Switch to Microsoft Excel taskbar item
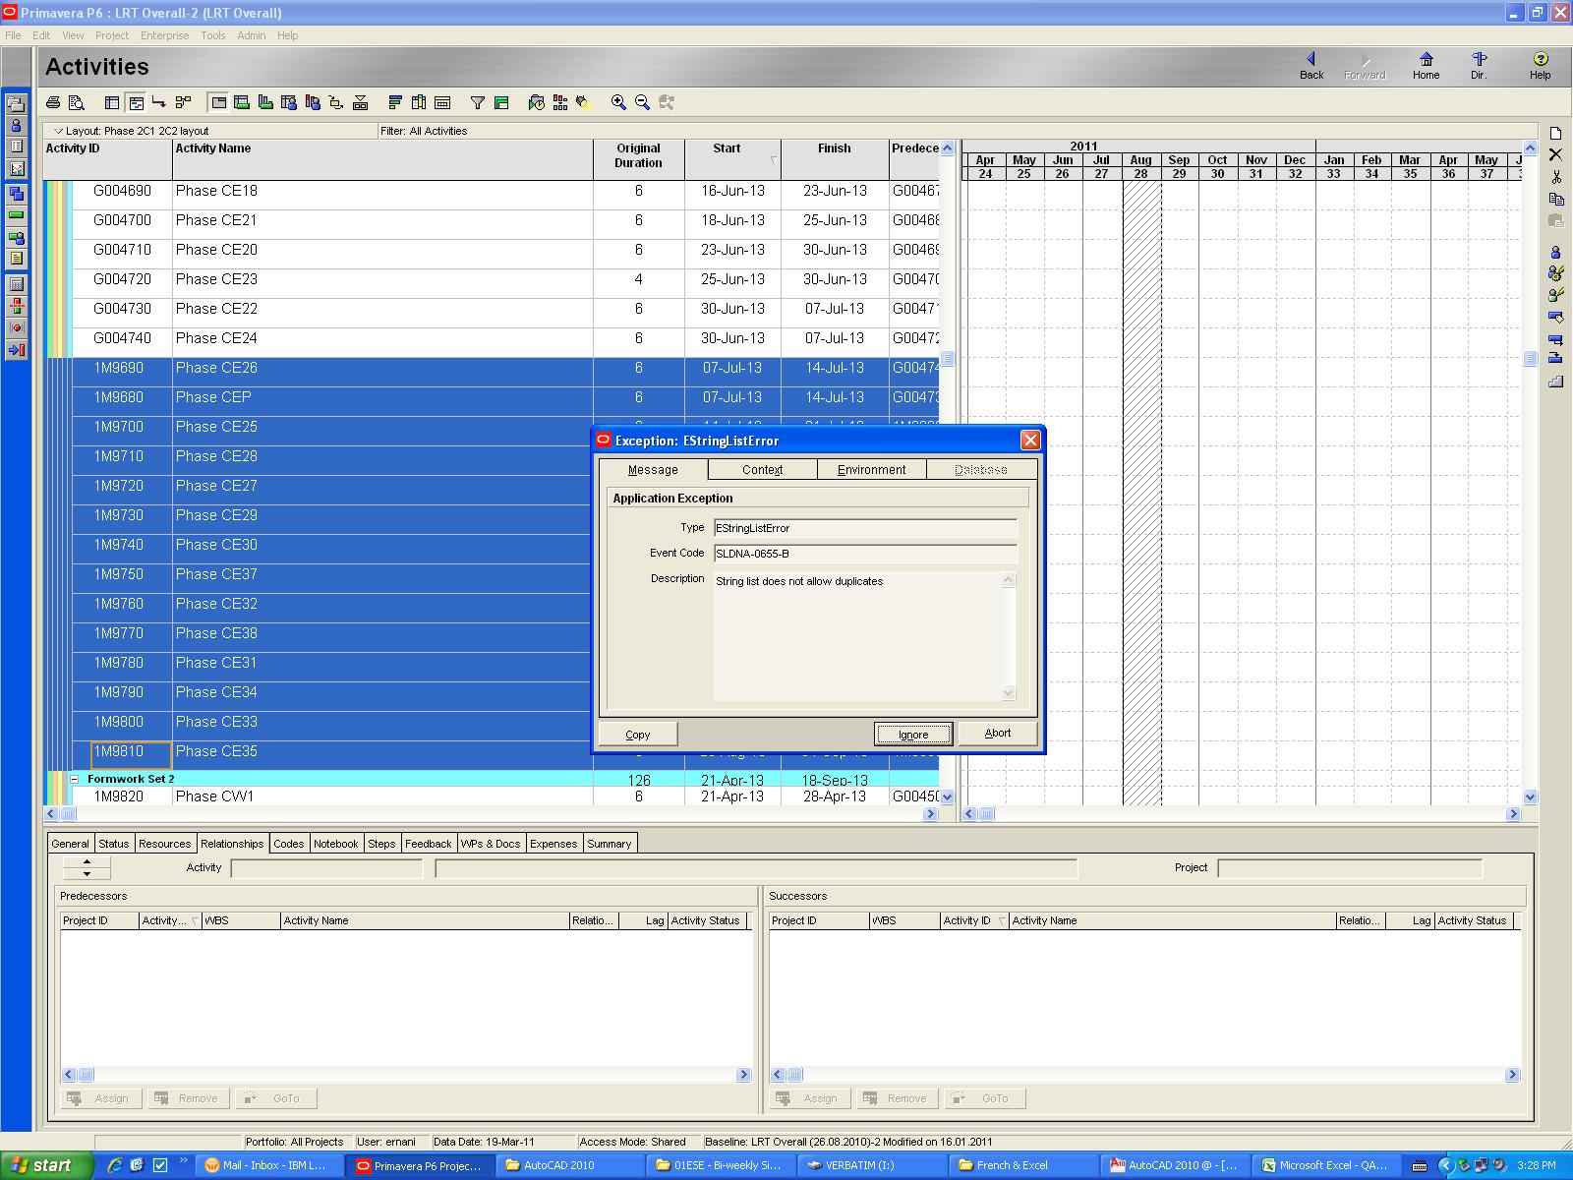The image size is (1573, 1180). click(x=1324, y=1165)
